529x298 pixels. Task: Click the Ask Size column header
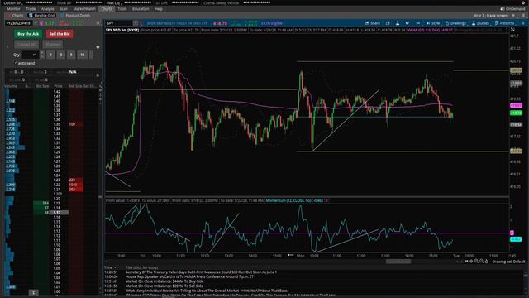pos(75,86)
